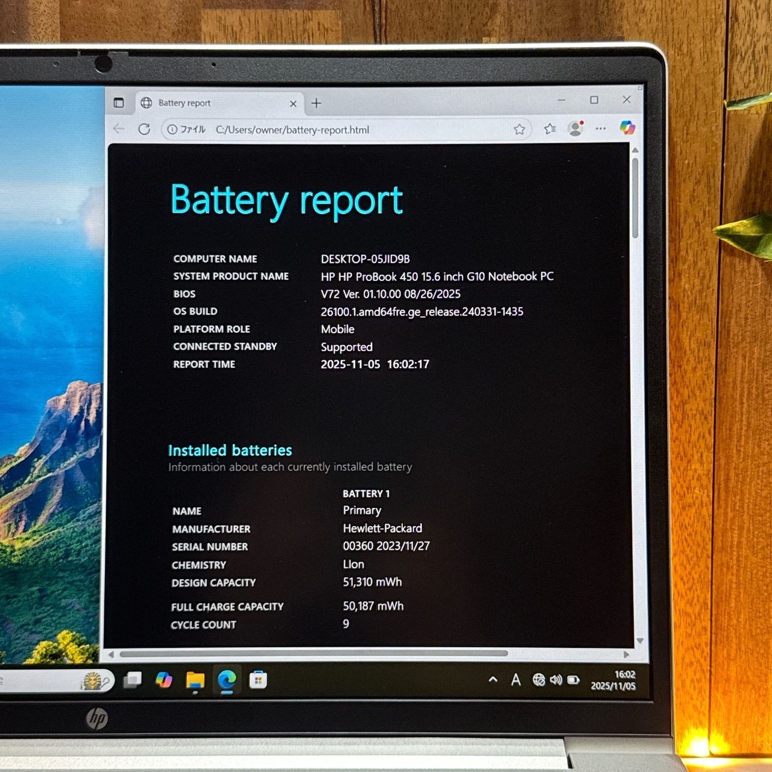Viewport: 772px width, 772px height.
Task: Open File Explorer from the taskbar
Action: pyautogui.click(x=194, y=680)
